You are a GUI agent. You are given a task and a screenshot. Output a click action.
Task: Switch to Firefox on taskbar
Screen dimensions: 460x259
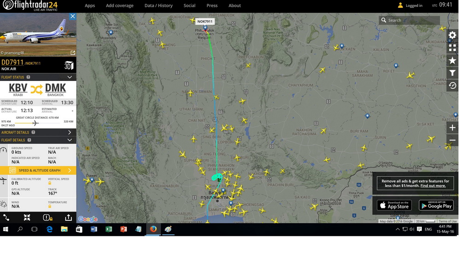(x=153, y=229)
